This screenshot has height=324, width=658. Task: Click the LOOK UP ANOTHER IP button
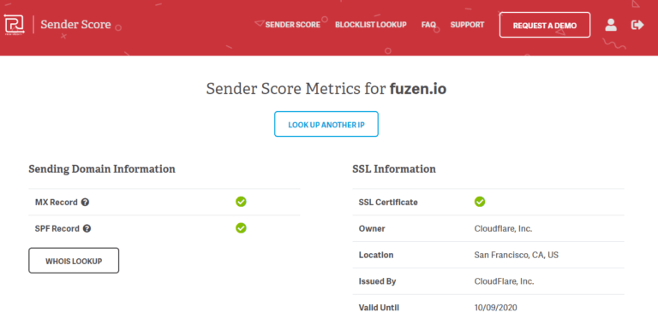[x=326, y=124]
